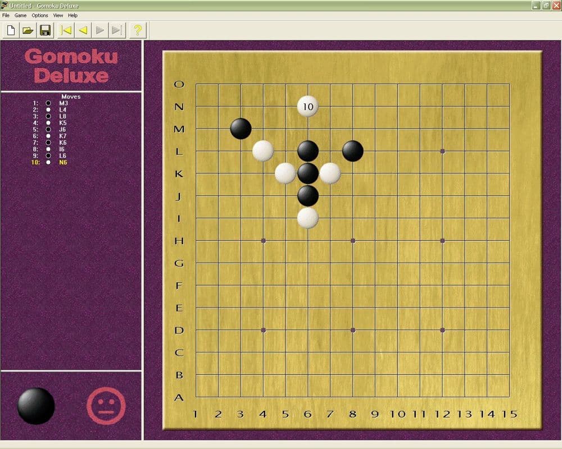Place a stone on star point H4
Viewport: 562px width, 449px height.
tap(263, 241)
